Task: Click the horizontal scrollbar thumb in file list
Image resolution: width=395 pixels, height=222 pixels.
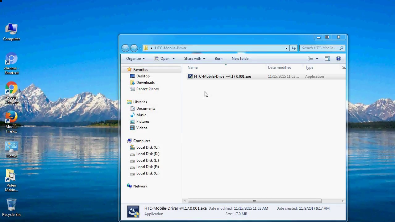Action: point(255,201)
